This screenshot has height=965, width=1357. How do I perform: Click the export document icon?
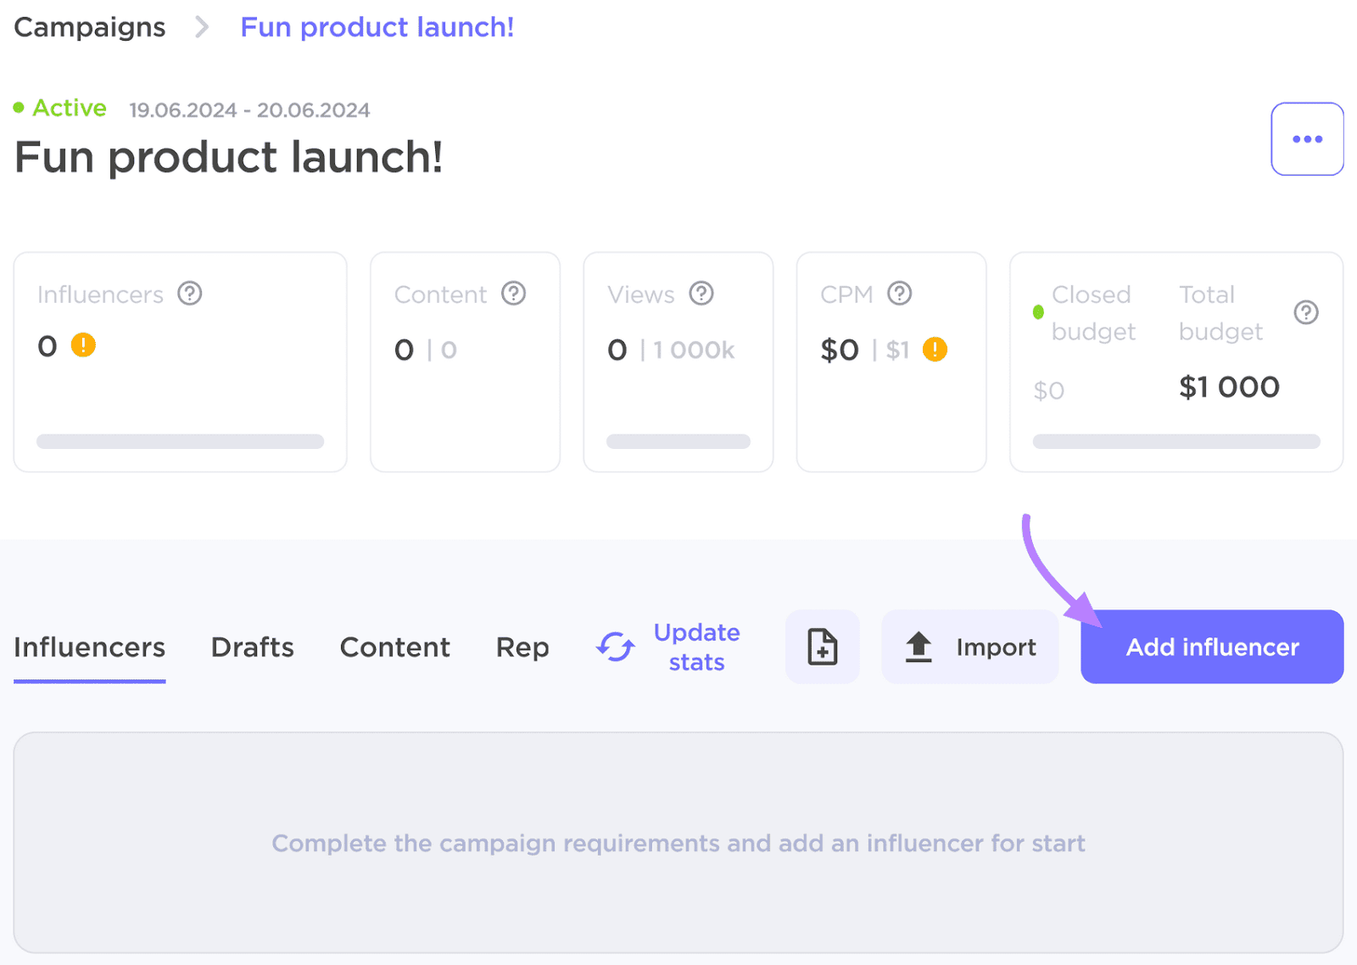click(822, 647)
